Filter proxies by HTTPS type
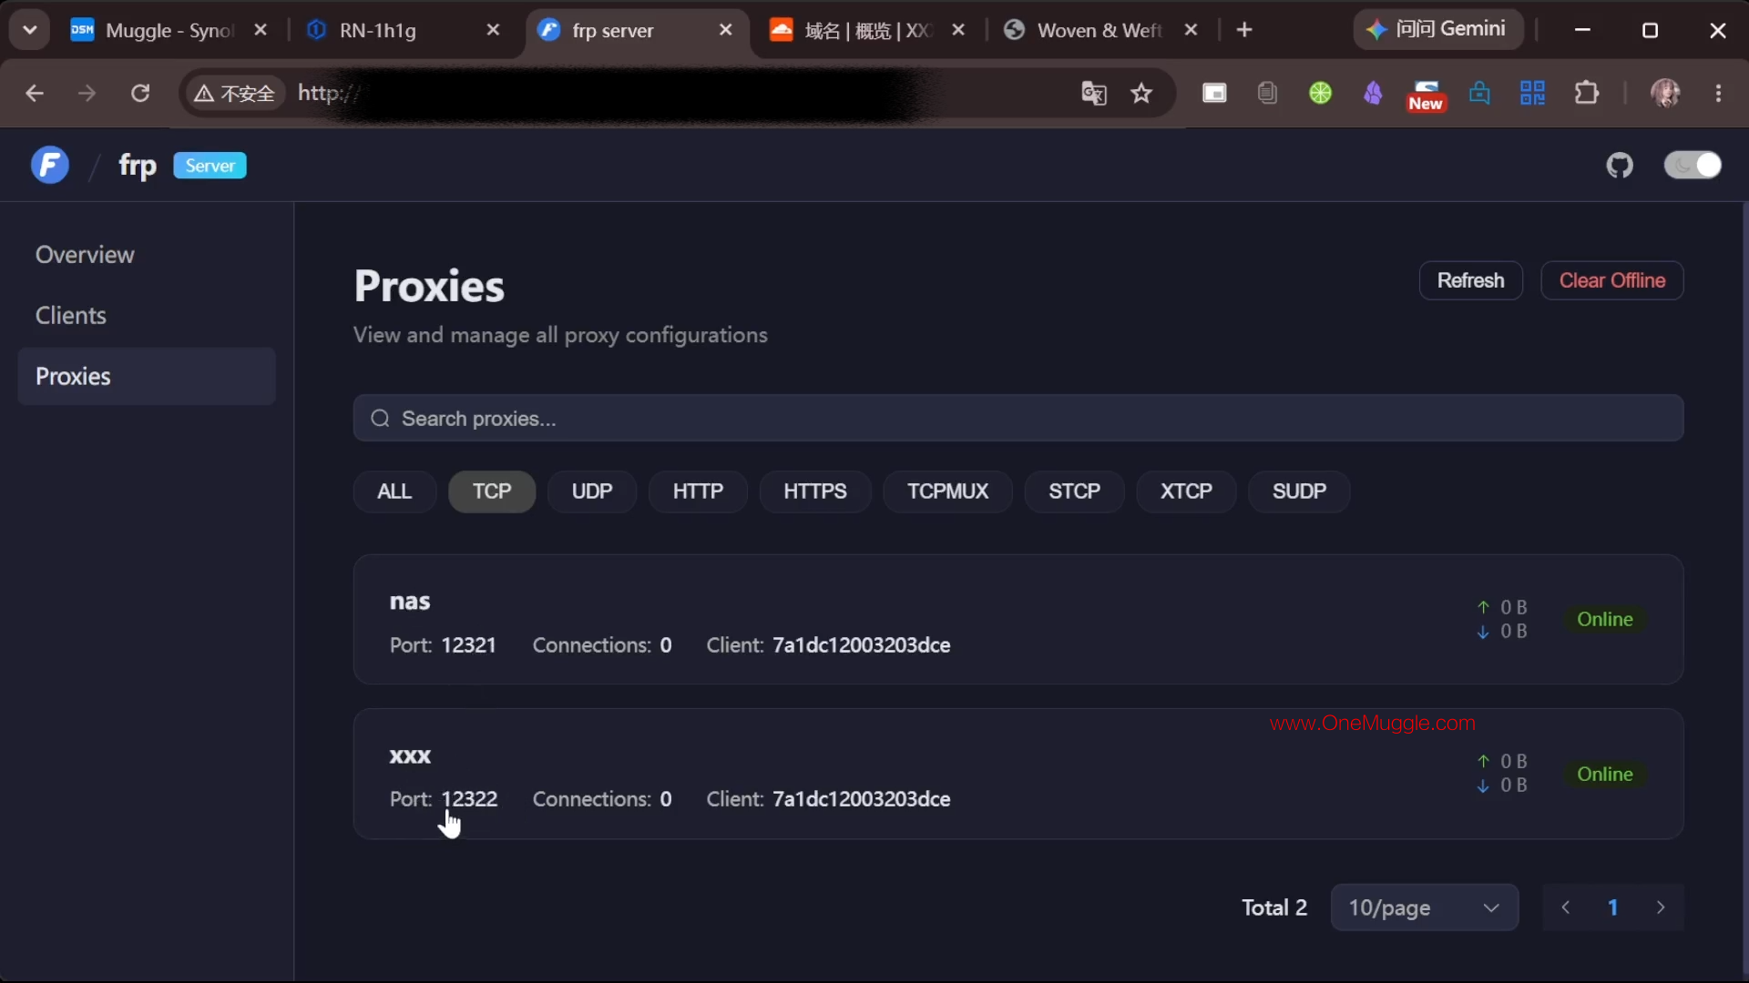The width and height of the screenshot is (1749, 983). pyautogui.click(x=815, y=491)
